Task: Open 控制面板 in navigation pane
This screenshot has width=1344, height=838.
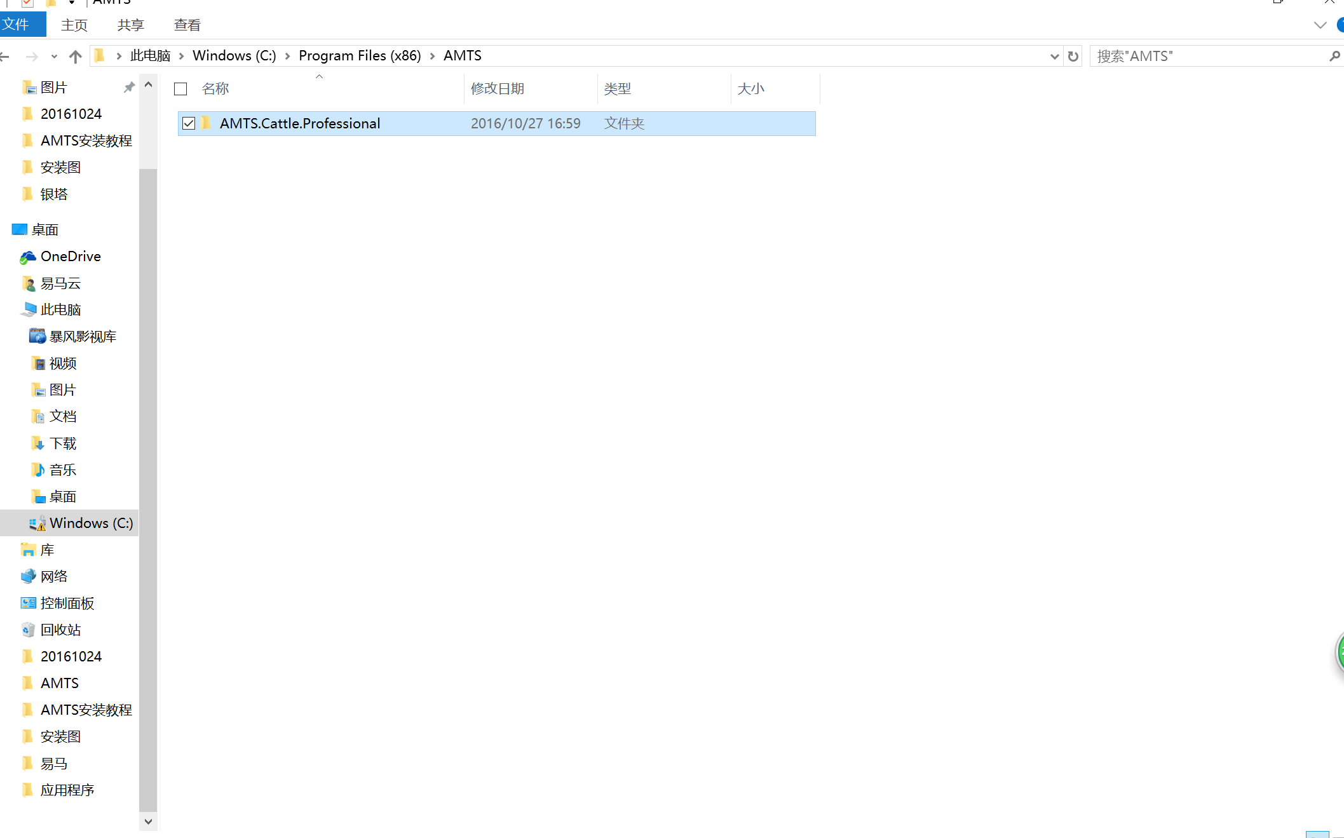Action: [x=67, y=603]
